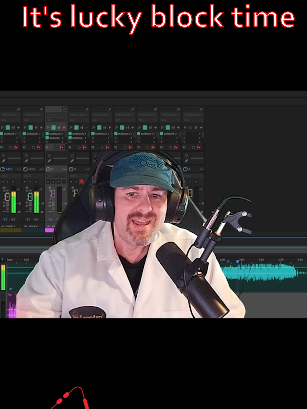The height and width of the screenshot is (409, 307).
Task: Switch fx pre/post fader on Track 3
Action: tap(13, 128)
